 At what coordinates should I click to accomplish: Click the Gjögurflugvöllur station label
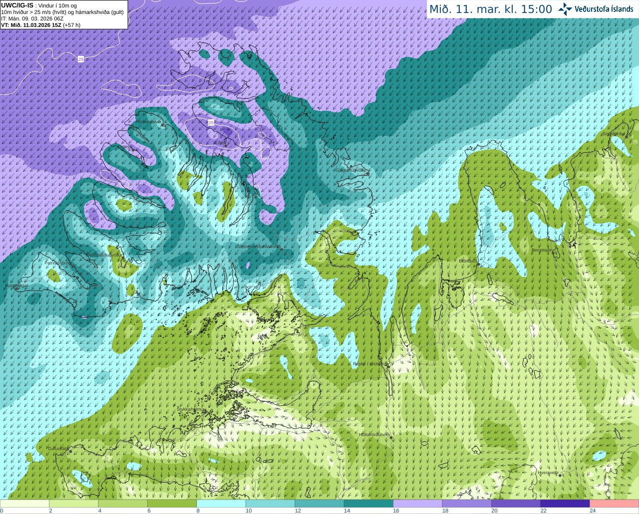click(351, 170)
